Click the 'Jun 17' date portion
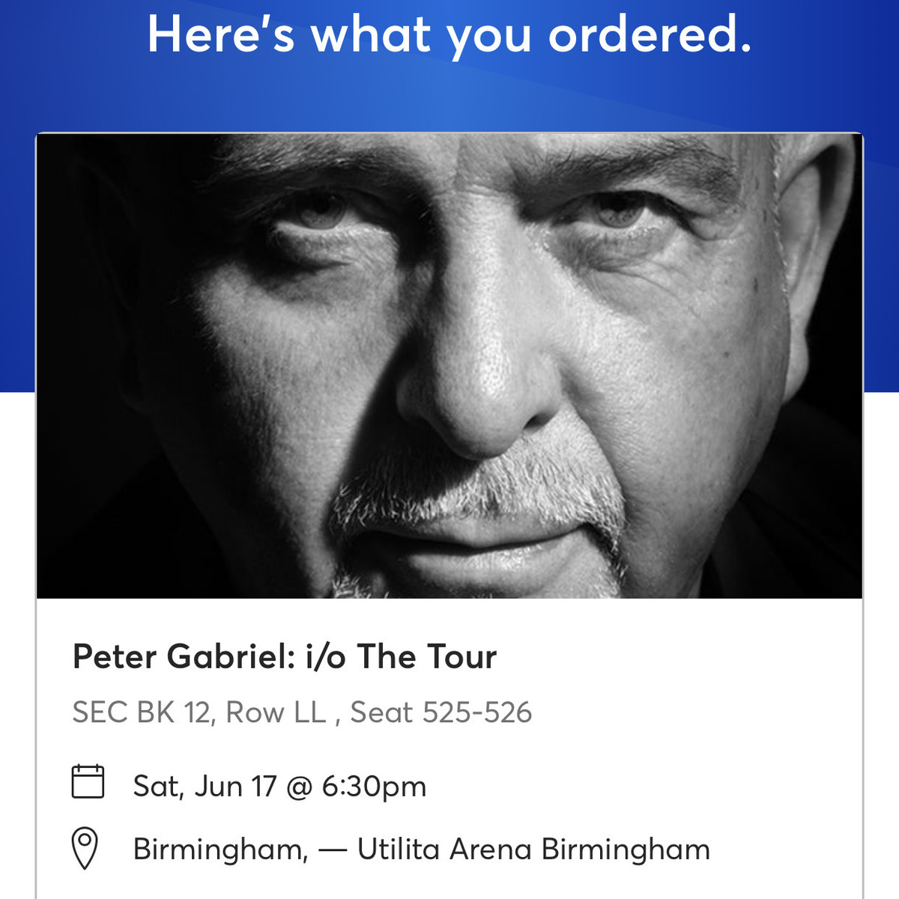899x899 pixels. pos(235,787)
